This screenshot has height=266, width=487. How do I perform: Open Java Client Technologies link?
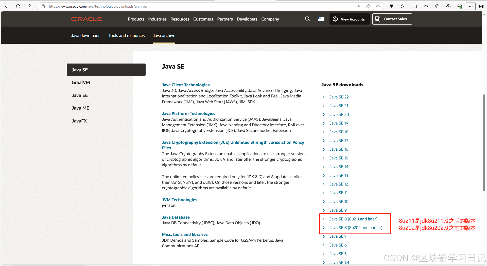pyautogui.click(x=186, y=85)
